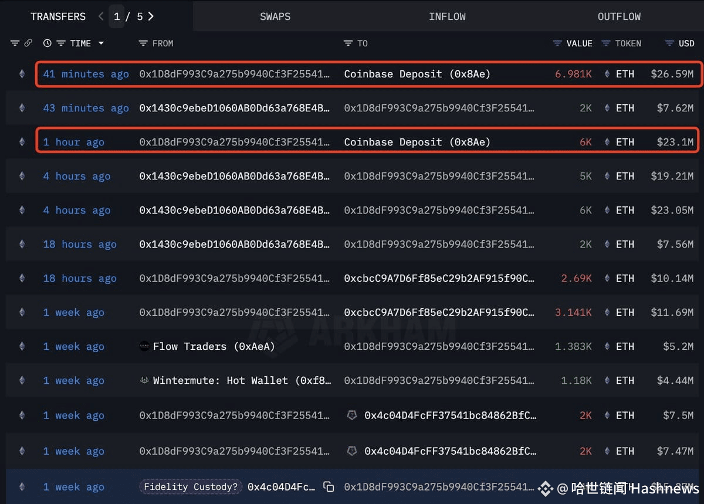704x504 pixels.
Task: Open the SWAPS tab
Action: (275, 16)
